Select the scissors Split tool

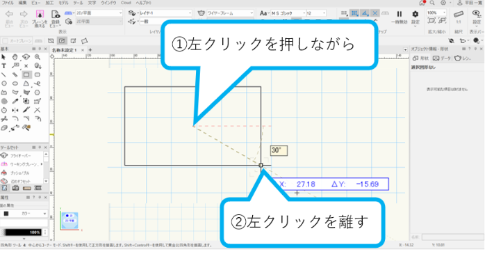point(3,118)
